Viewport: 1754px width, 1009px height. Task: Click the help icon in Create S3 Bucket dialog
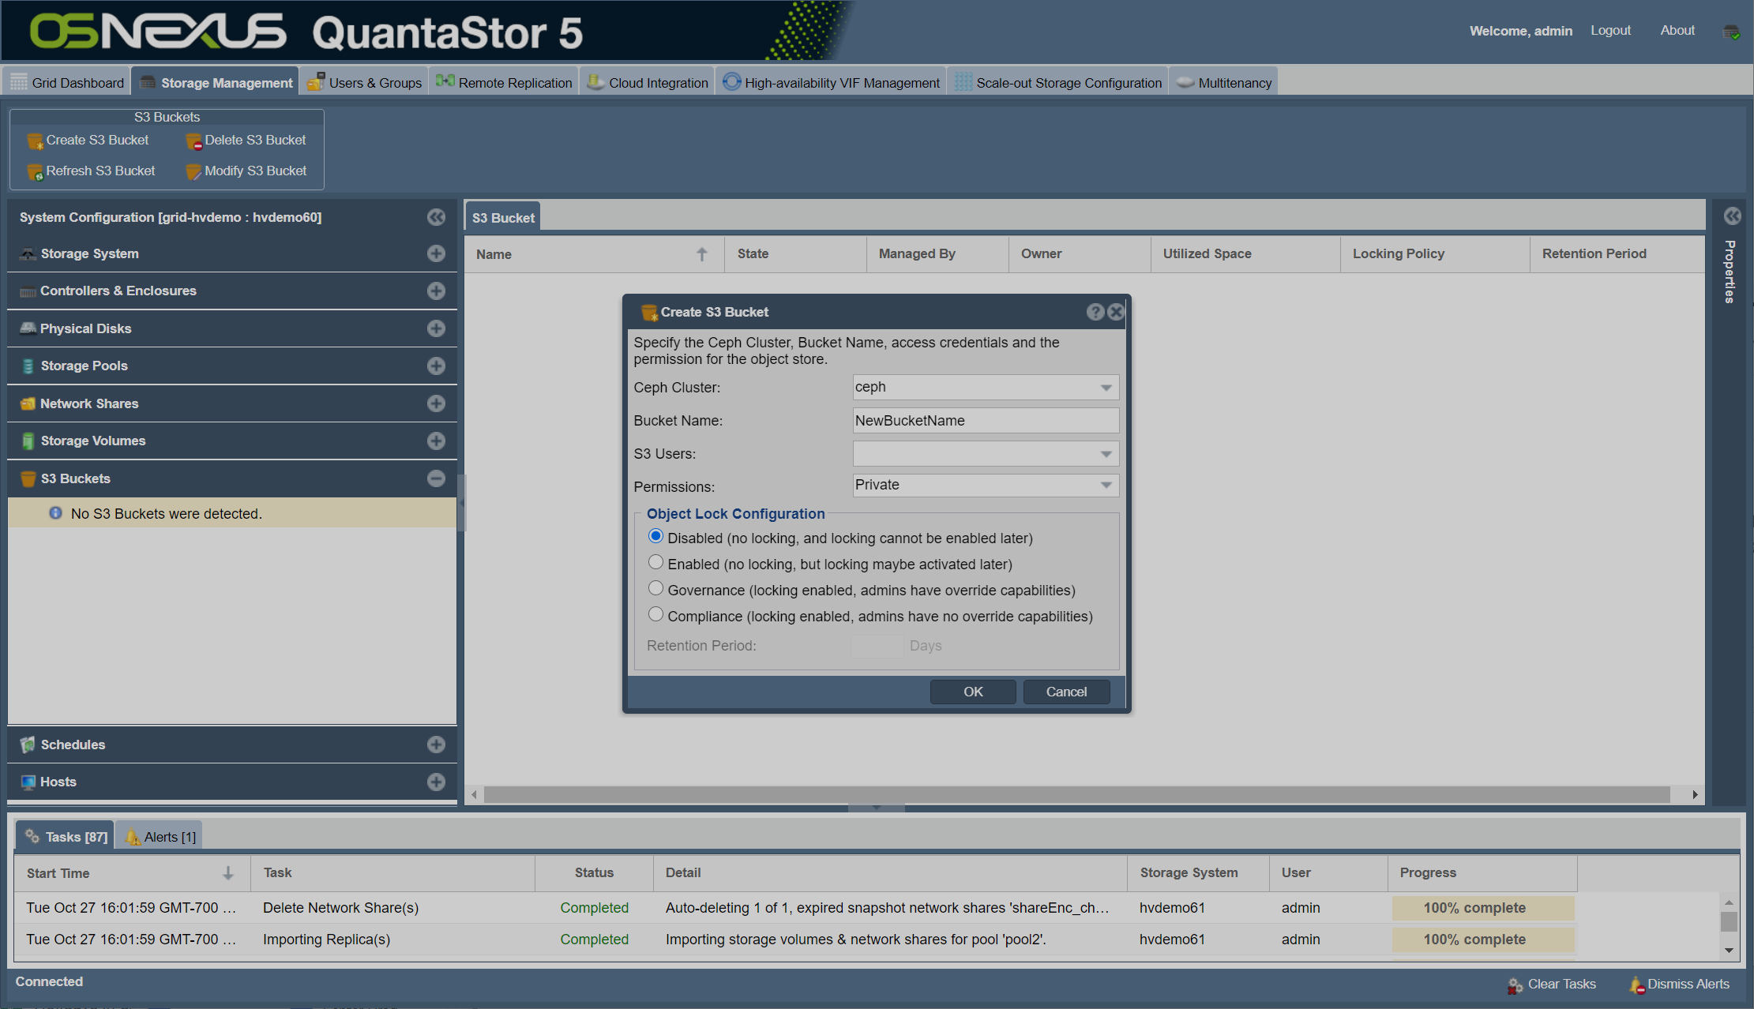click(x=1095, y=312)
